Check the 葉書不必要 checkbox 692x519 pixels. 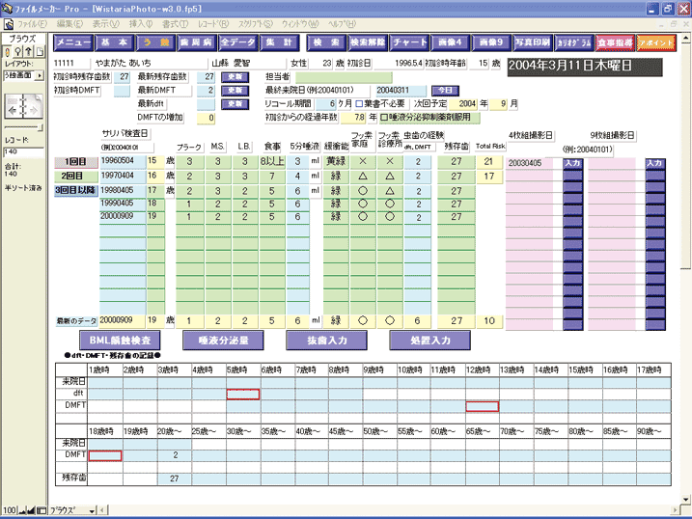pos(360,103)
